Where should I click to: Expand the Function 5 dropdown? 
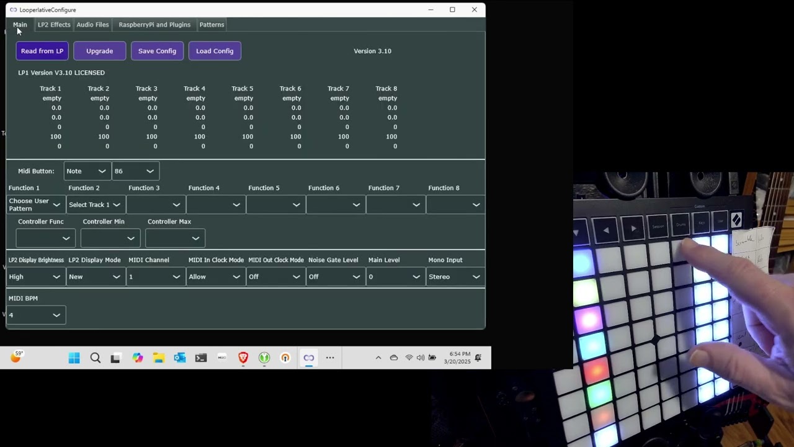point(275,205)
